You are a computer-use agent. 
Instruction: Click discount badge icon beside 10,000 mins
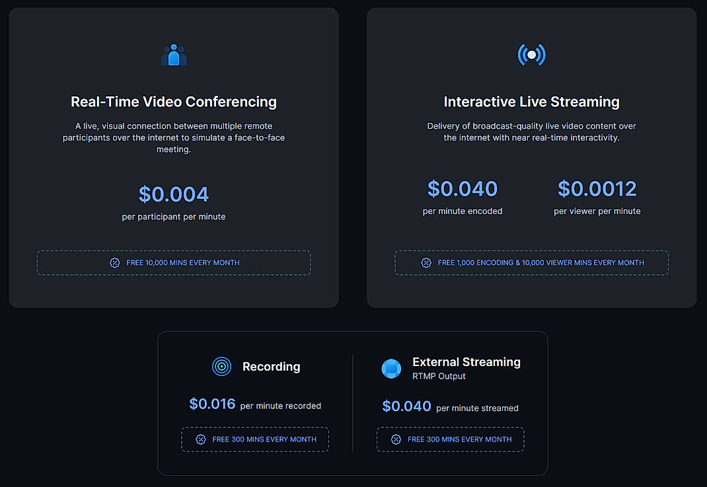pos(115,263)
